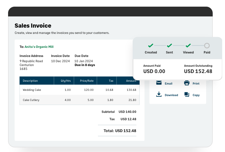Screen dimensions: 225x152
Task: Click the Email text label
Action: click(x=168, y=84)
